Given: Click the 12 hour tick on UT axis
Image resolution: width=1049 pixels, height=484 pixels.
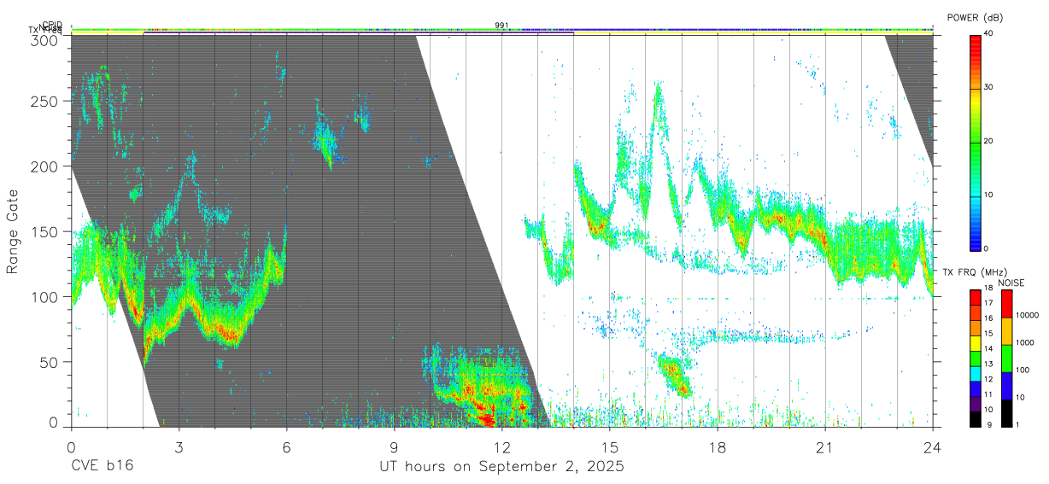Looking at the screenshot, I should click(x=501, y=447).
